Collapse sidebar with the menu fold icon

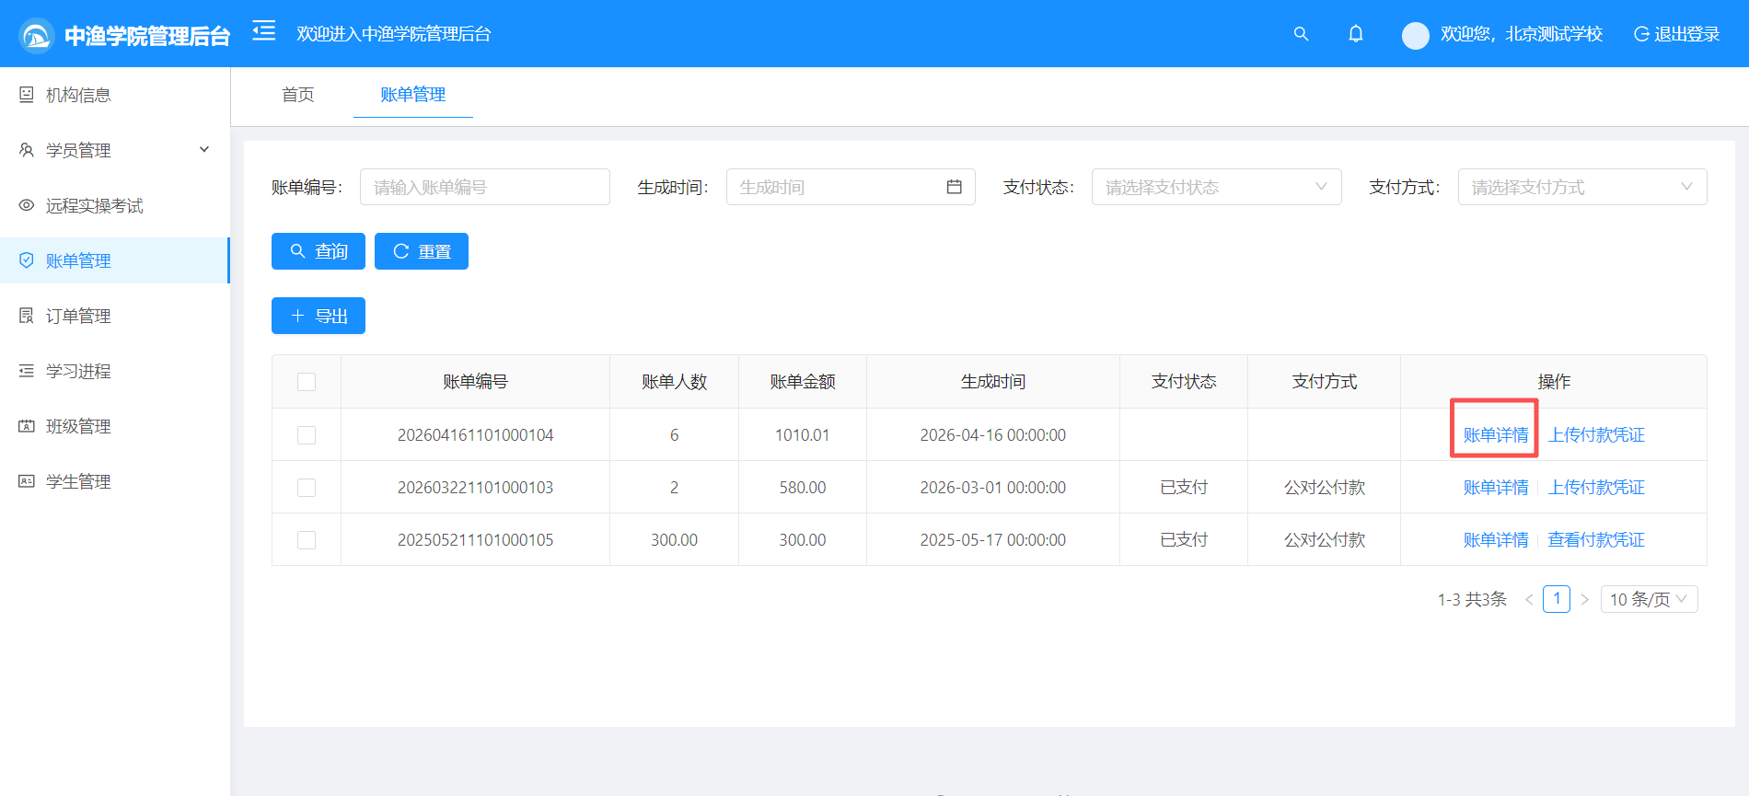click(264, 32)
